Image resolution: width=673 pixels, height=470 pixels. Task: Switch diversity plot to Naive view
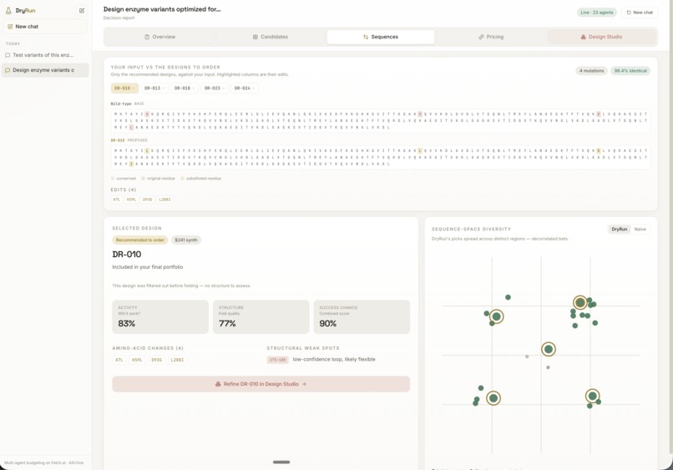[640, 230]
